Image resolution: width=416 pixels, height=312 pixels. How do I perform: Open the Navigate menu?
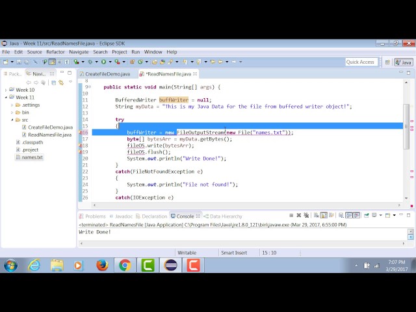79,52
